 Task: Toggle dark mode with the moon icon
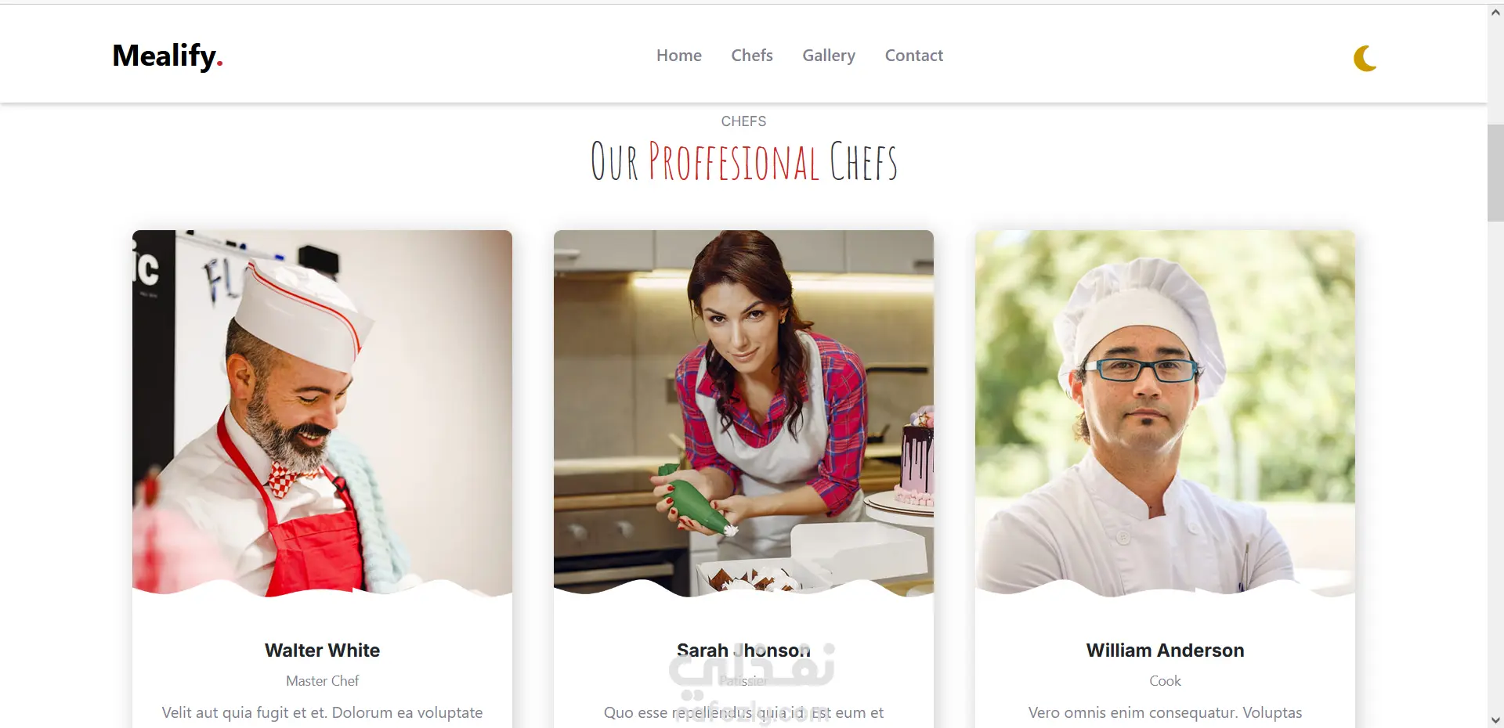pos(1365,58)
